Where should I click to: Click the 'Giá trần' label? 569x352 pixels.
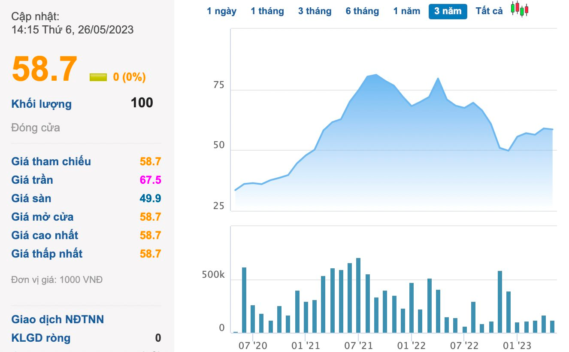pyautogui.click(x=32, y=180)
